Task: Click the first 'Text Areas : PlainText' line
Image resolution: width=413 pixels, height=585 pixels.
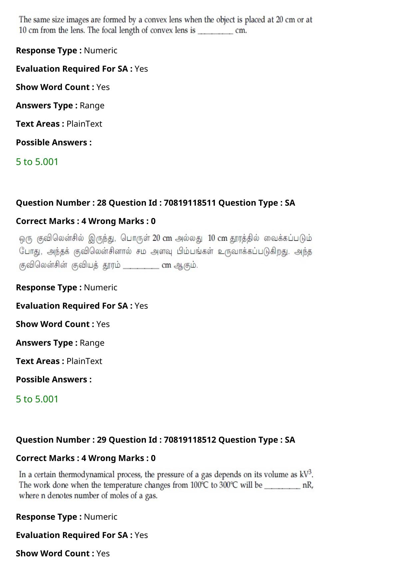Action: click(x=59, y=124)
